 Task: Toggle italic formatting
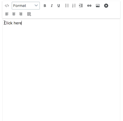52,6
